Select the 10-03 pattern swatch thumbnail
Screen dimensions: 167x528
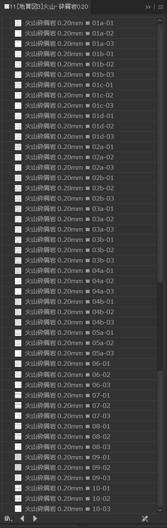click(x=18, y=509)
